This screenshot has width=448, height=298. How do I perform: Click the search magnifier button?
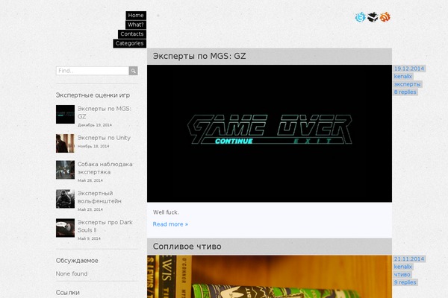click(x=133, y=71)
